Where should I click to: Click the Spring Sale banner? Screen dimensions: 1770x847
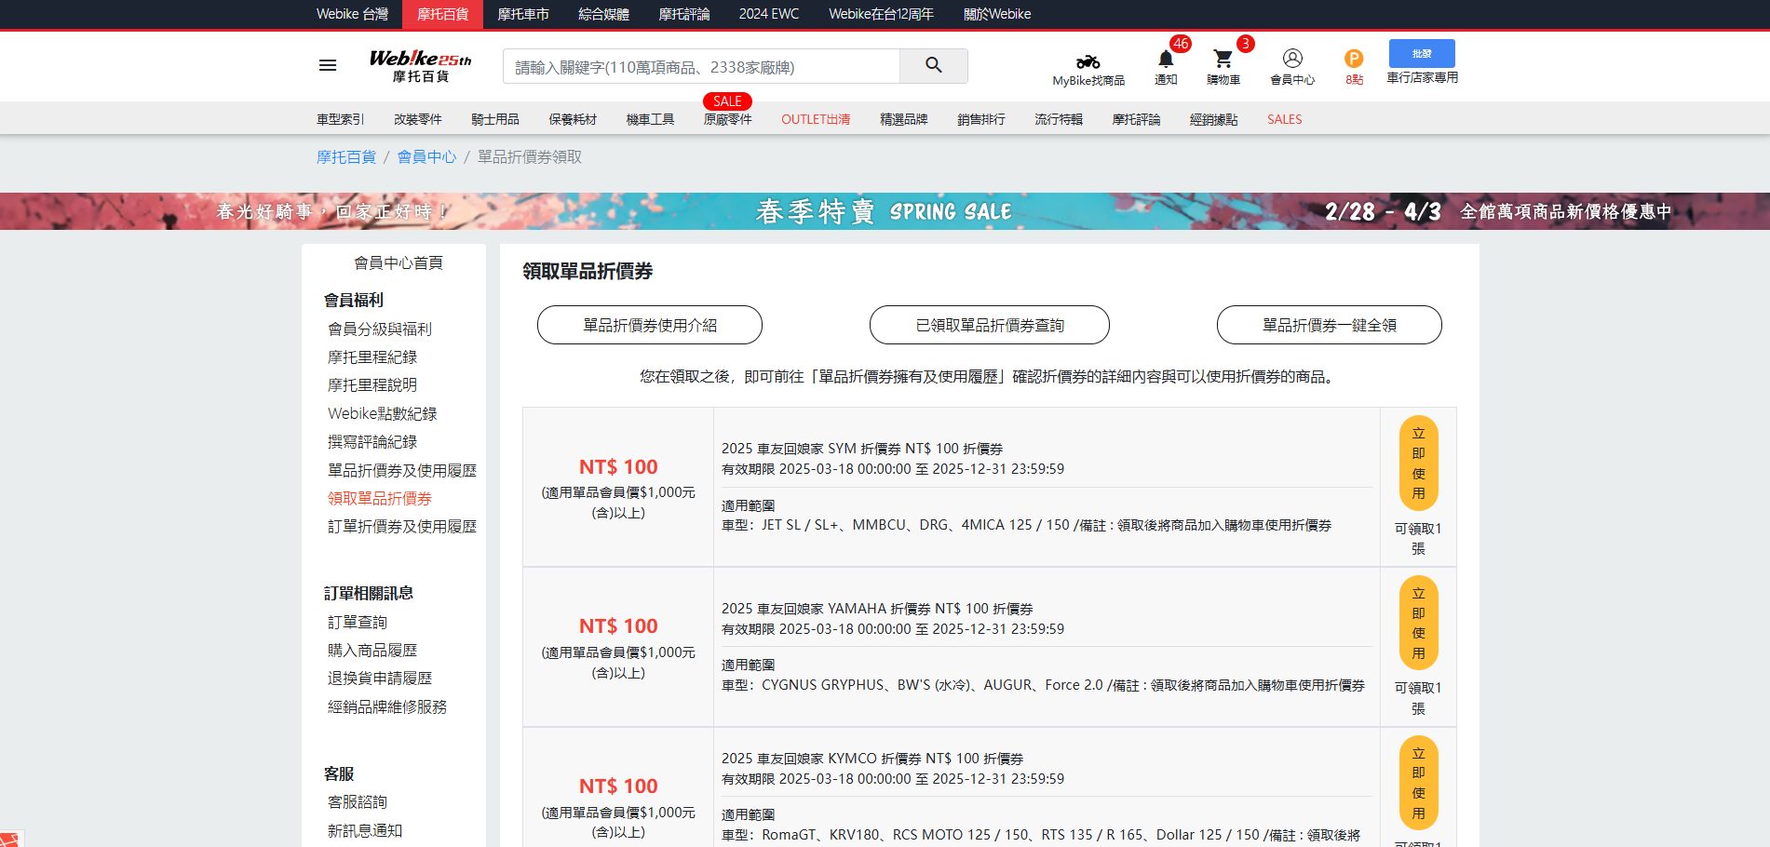coord(885,211)
